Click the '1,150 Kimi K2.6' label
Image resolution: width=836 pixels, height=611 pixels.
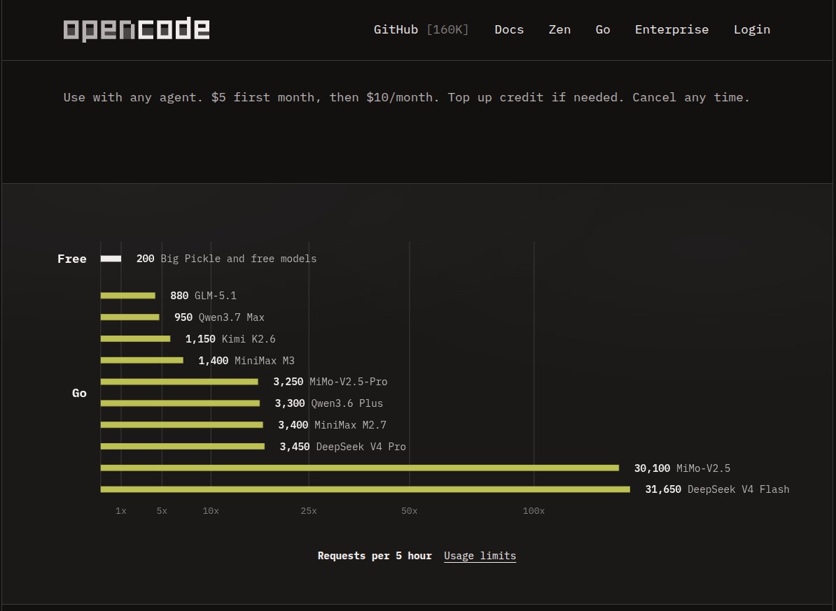pyautogui.click(x=230, y=339)
